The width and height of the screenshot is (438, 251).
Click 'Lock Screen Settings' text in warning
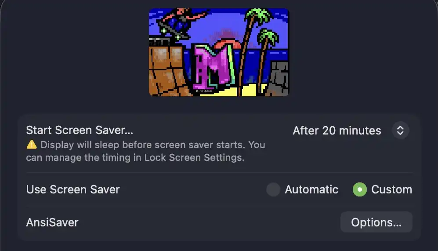tap(194, 158)
